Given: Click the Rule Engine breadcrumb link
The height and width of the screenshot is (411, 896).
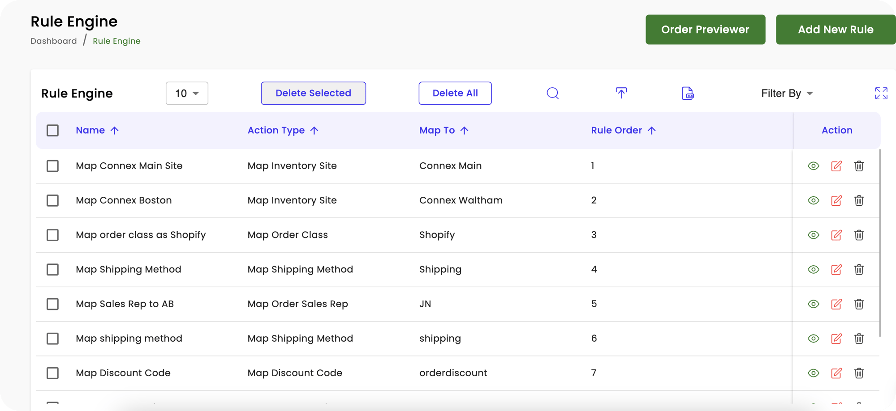Looking at the screenshot, I should click(116, 41).
